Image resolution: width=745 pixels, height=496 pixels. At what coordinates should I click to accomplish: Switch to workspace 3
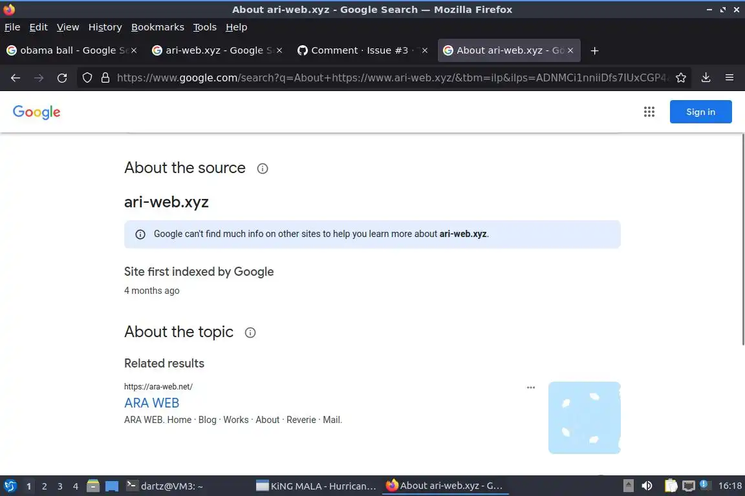click(60, 486)
